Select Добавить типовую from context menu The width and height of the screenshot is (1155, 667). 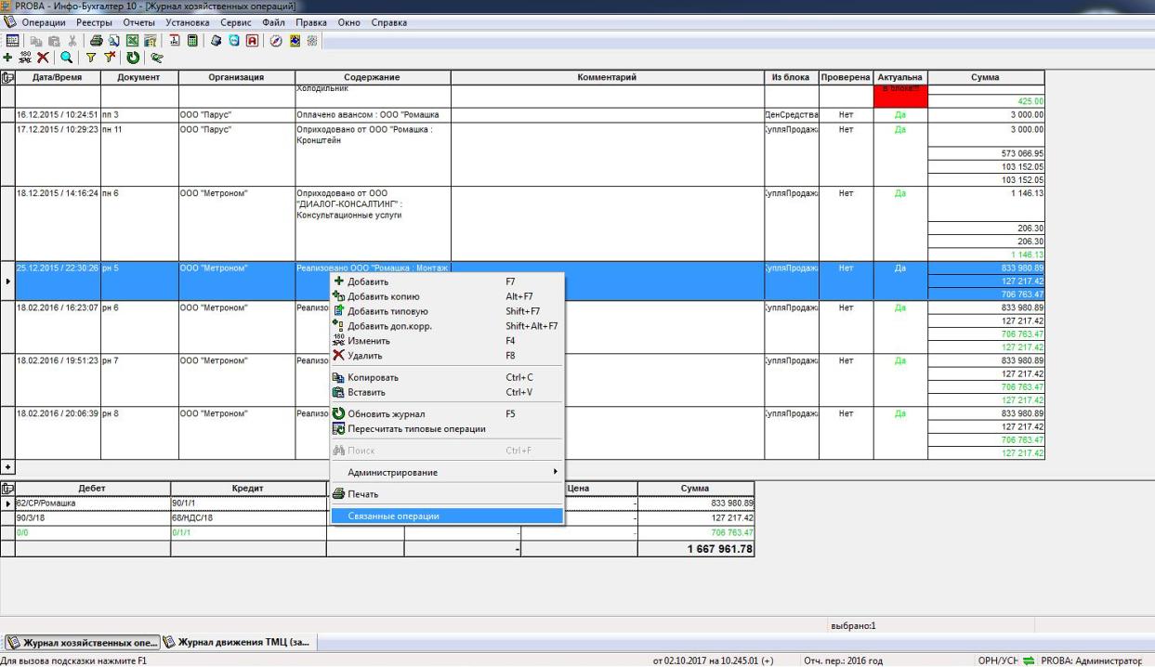(447, 311)
